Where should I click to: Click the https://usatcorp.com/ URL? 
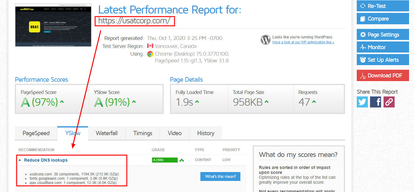point(134,21)
